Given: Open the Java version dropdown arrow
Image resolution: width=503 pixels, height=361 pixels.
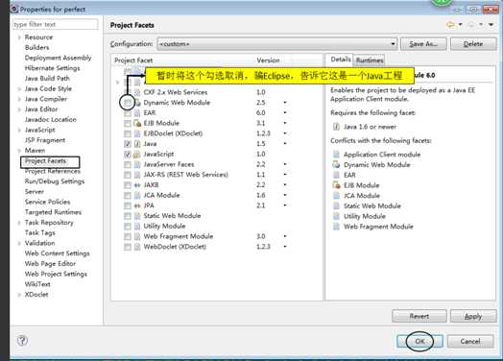Looking at the screenshot, I should click(x=285, y=144).
